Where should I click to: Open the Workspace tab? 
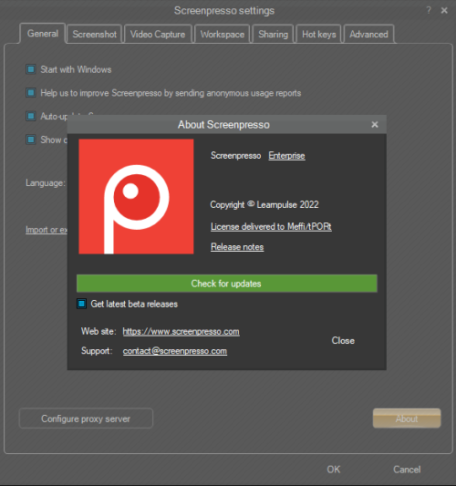point(223,34)
